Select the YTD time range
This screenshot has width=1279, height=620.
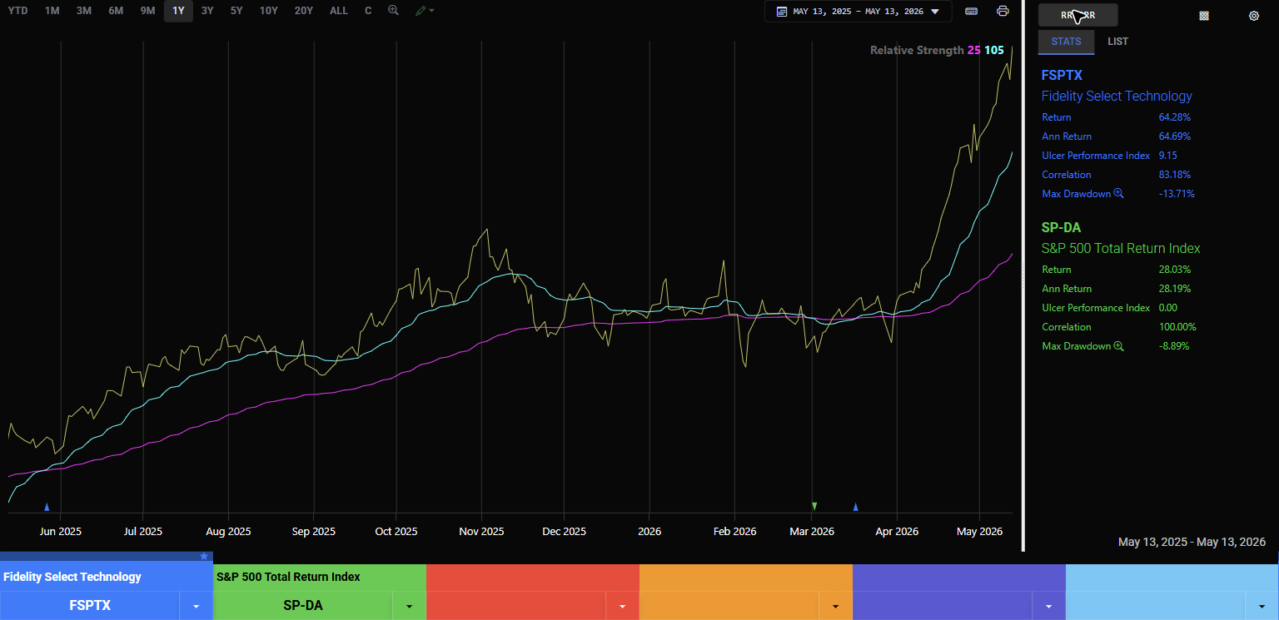[x=17, y=11]
